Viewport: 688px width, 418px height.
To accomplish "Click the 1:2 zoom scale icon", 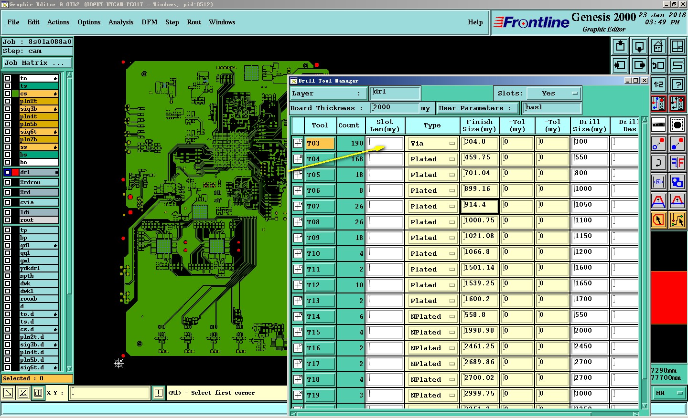I will [658, 85].
